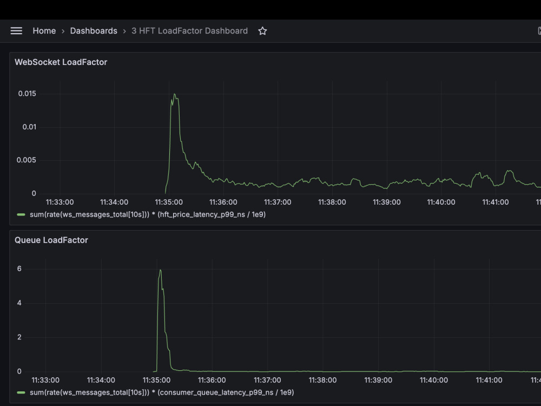This screenshot has width=541, height=406.
Task: Click 11:36:00 x-axis label in WebSocket panel
Action: [223, 202]
